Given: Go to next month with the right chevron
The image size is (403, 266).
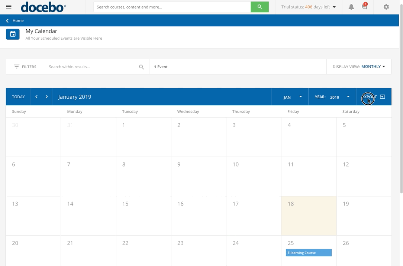Looking at the screenshot, I should click(46, 96).
